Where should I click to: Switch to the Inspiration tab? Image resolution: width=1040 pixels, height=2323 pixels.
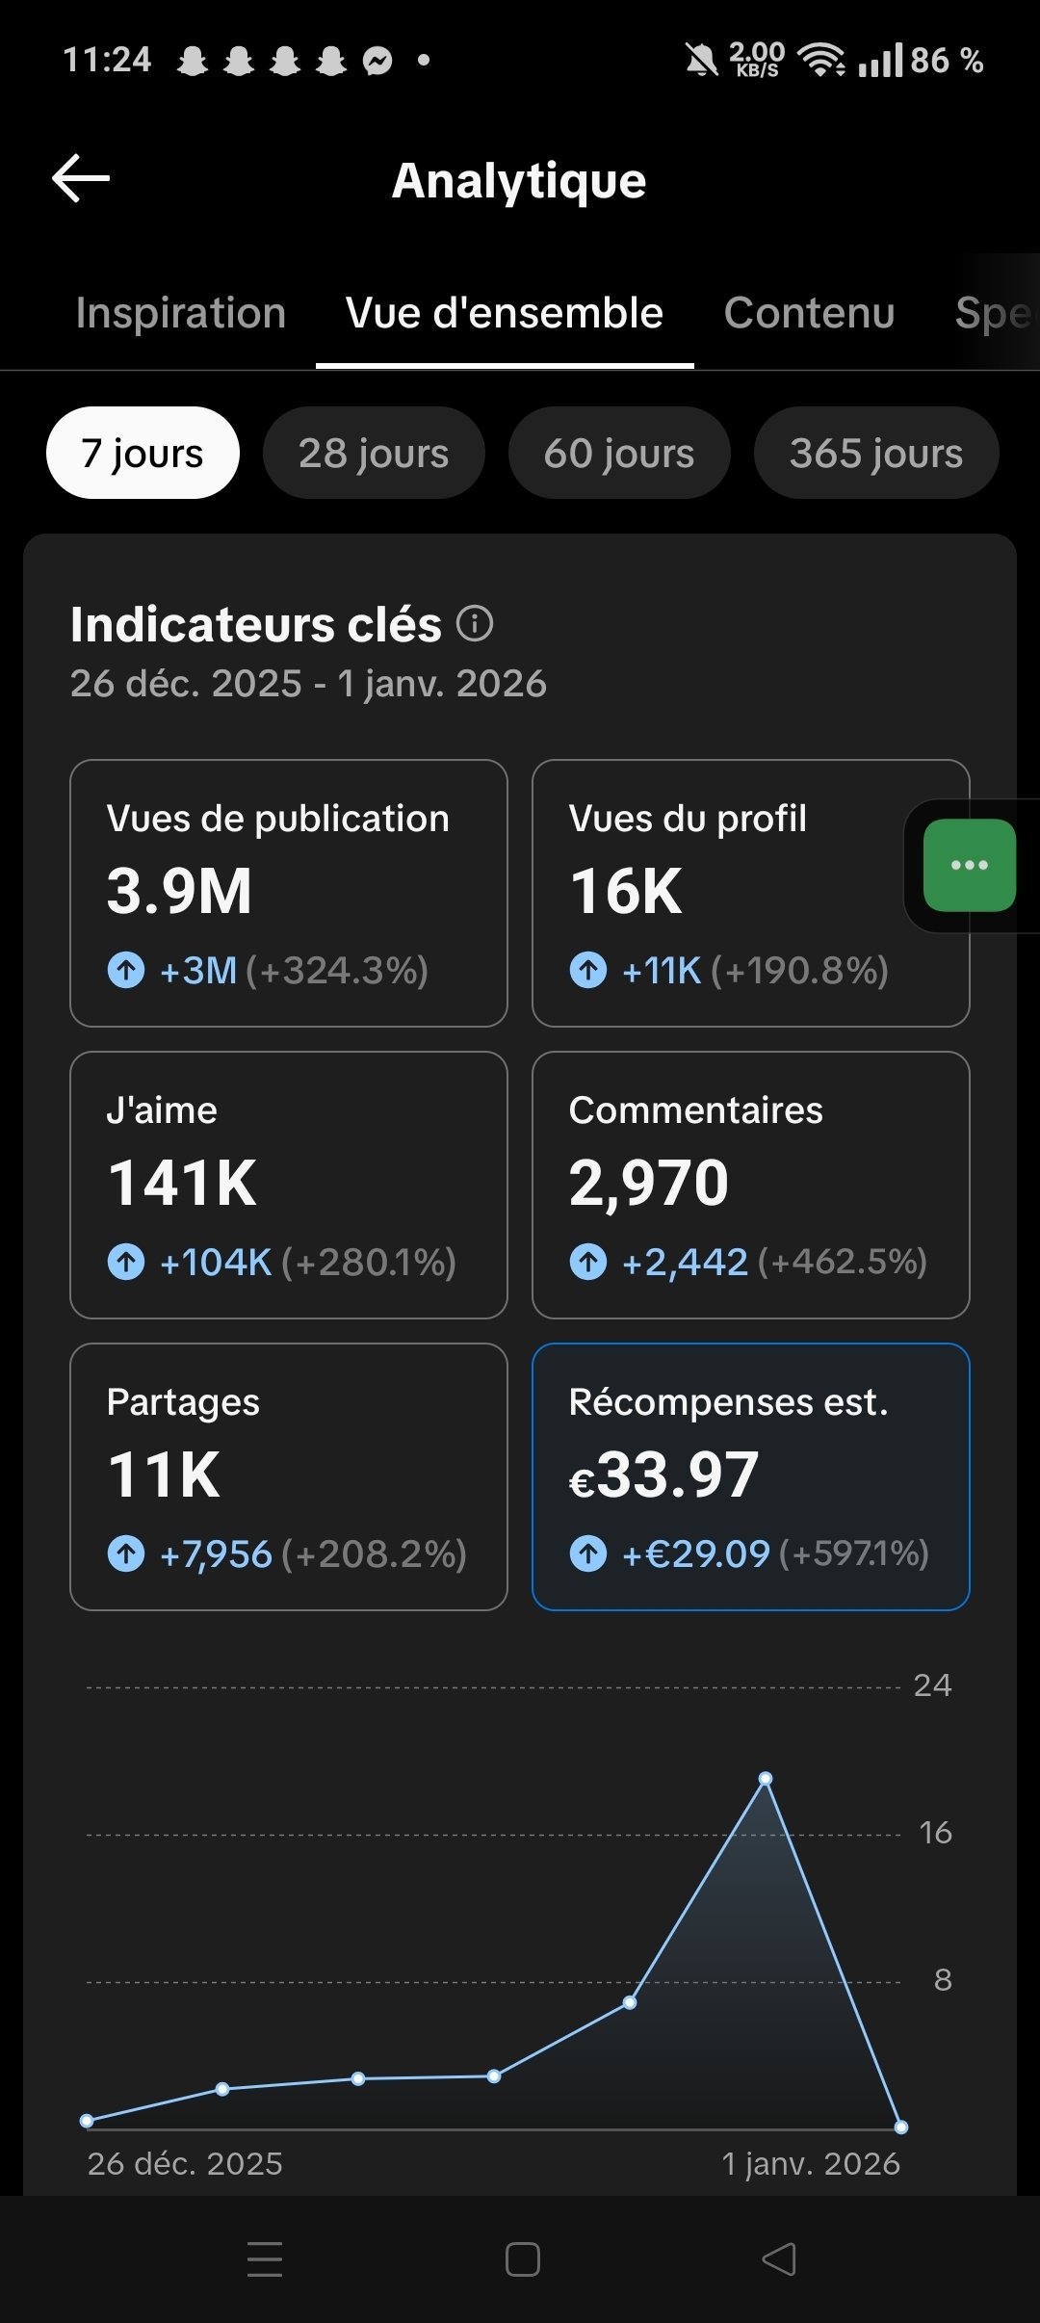click(181, 313)
